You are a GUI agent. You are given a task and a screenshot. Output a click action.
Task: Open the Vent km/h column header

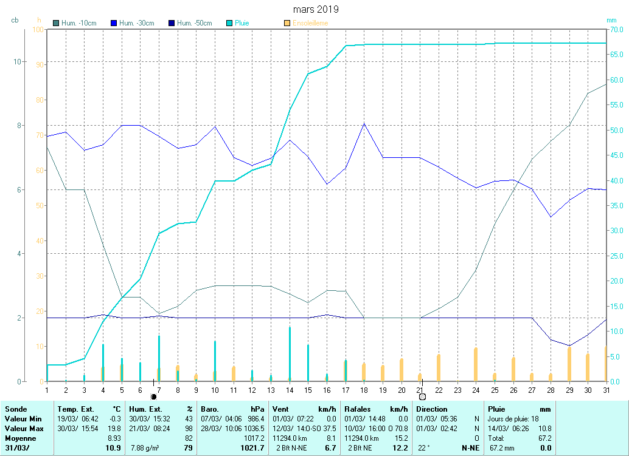coord(304,409)
